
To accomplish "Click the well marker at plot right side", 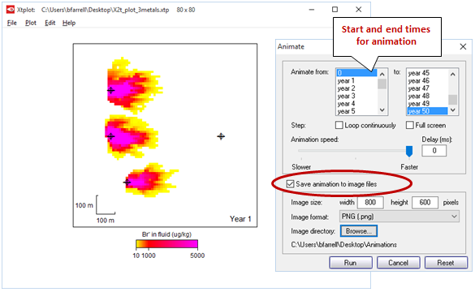I will pyautogui.click(x=221, y=136).
